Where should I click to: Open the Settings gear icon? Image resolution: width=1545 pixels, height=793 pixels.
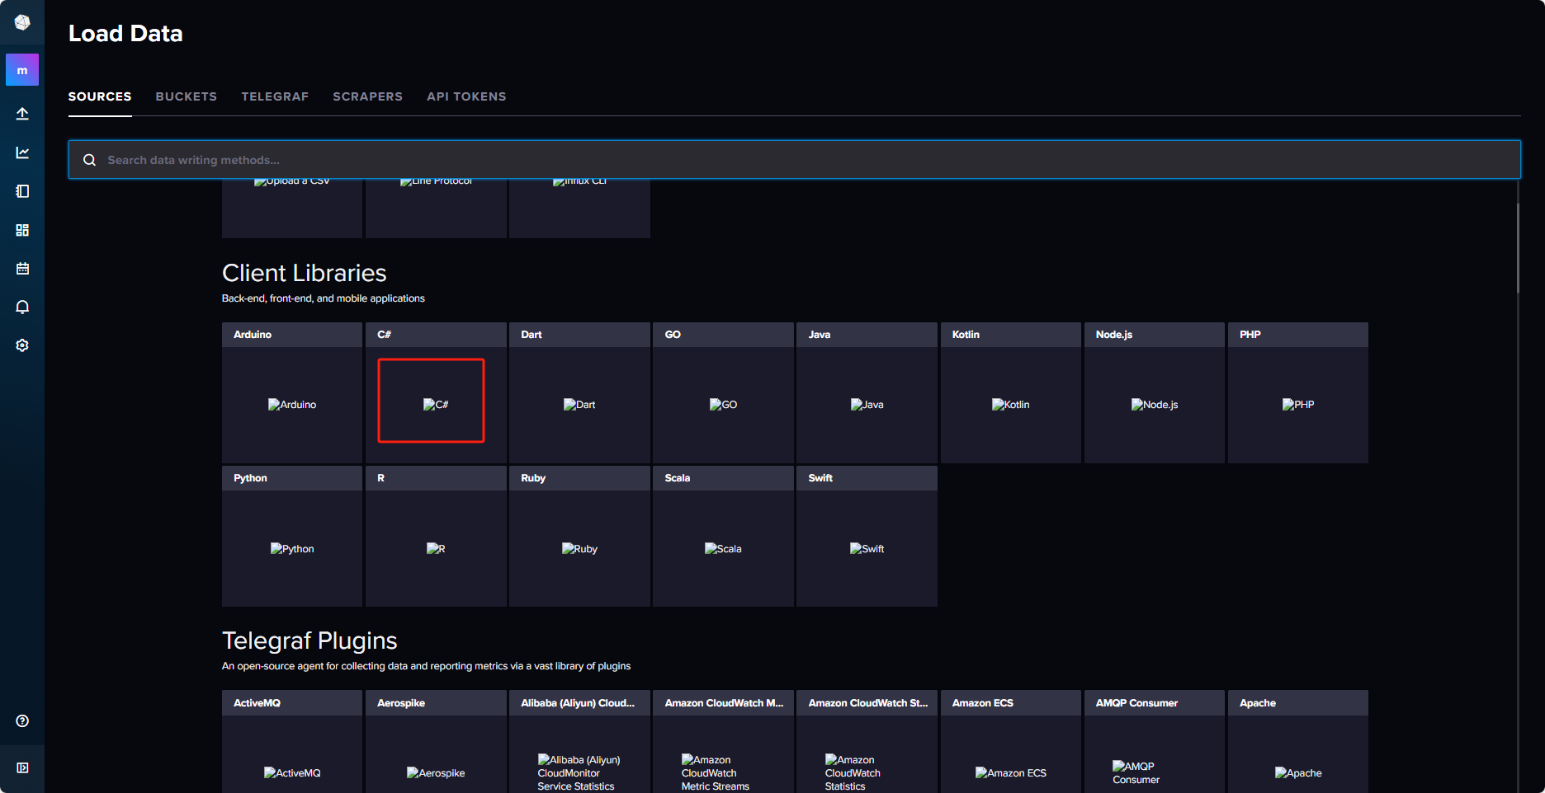[x=22, y=345]
